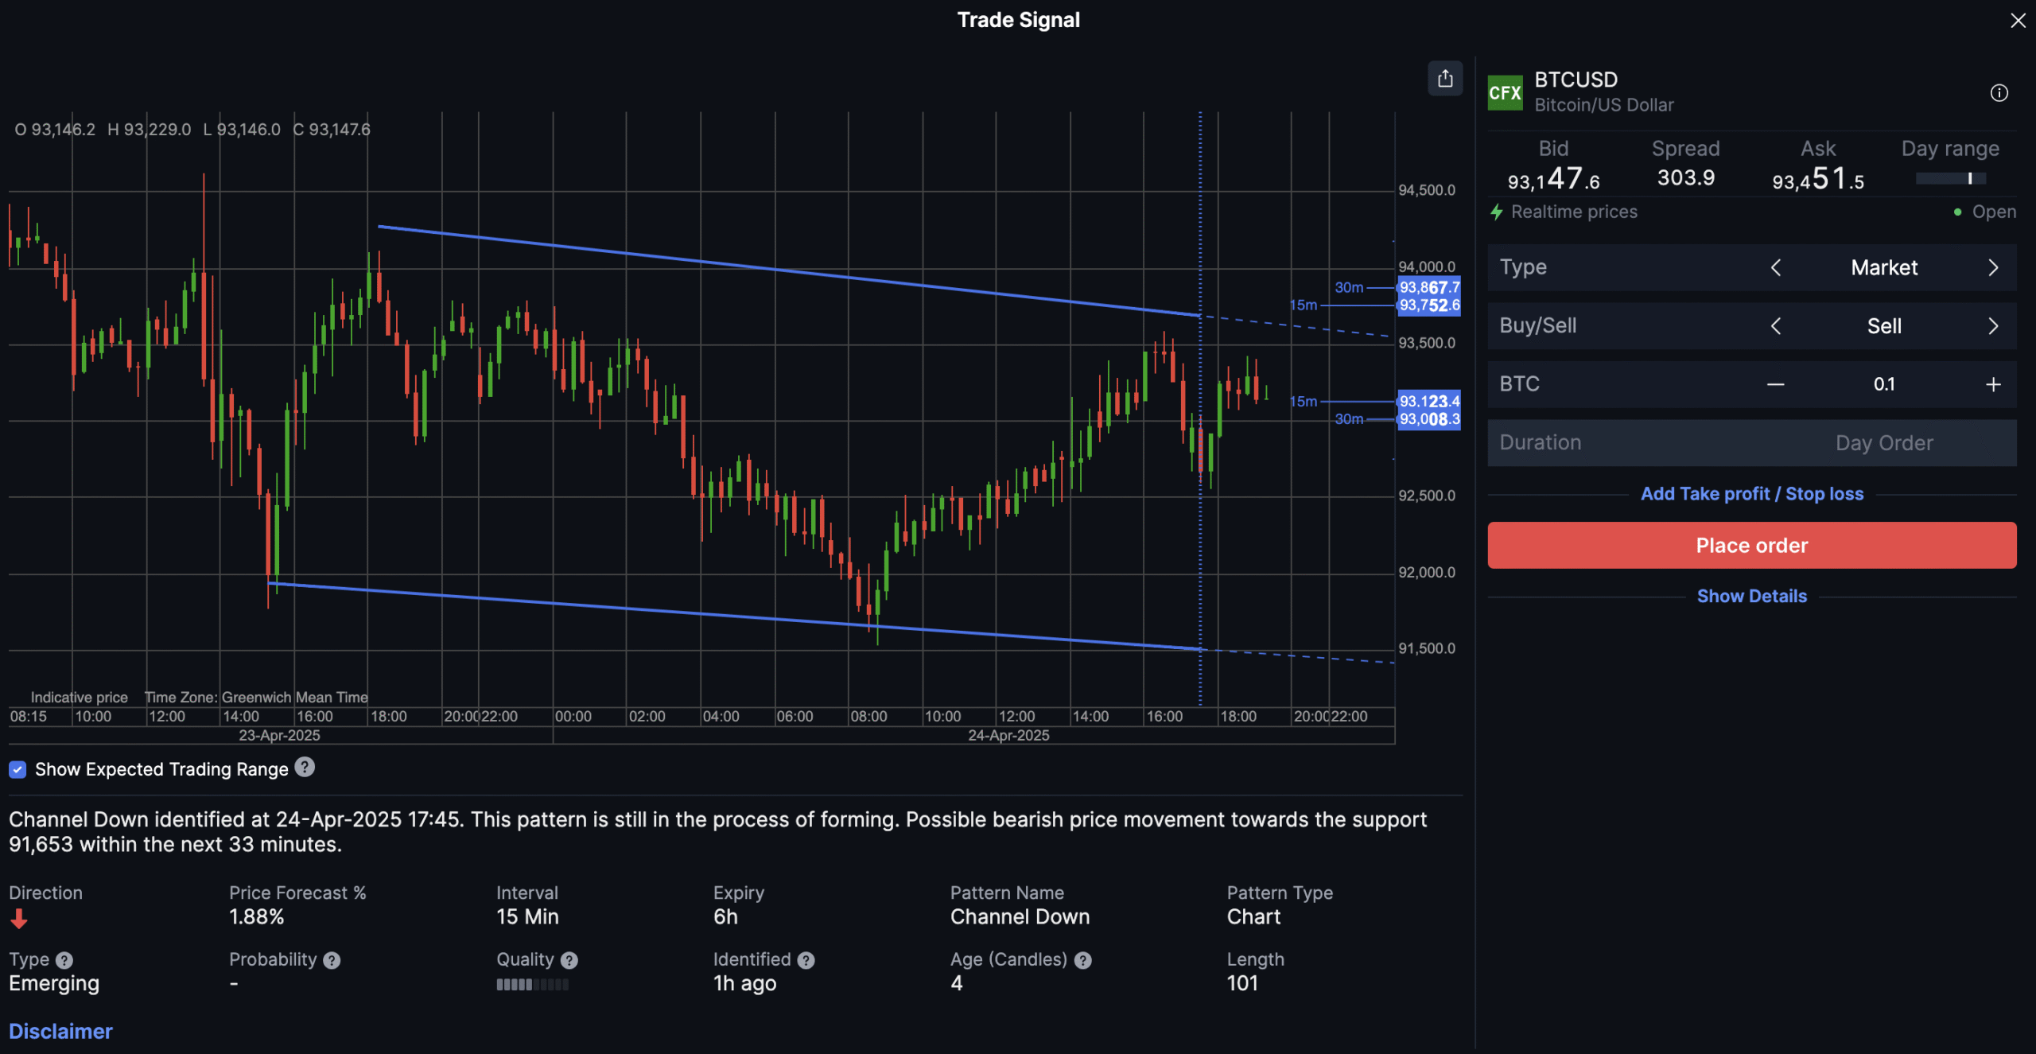The height and width of the screenshot is (1054, 2036).
Task: Click Add Take profit / Stop loss
Action: pos(1752,494)
